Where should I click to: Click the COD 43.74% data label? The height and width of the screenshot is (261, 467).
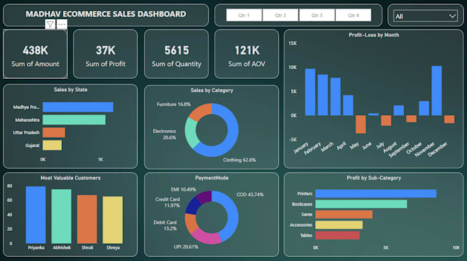click(250, 195)
